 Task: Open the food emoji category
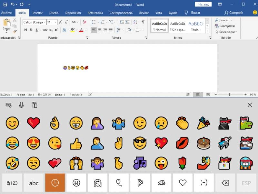140,182
